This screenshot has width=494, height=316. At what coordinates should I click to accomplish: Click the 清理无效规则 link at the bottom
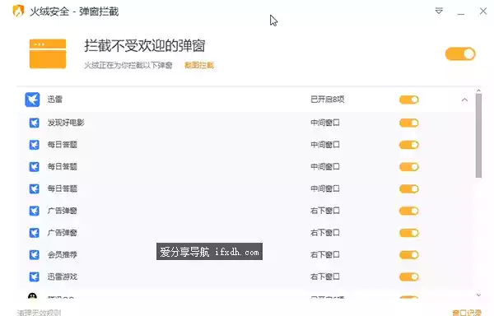point(39,313)
